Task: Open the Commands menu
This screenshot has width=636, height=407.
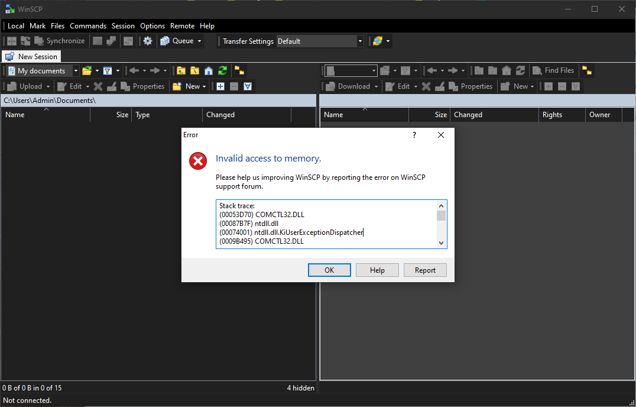Action: [x=88, y=26]
